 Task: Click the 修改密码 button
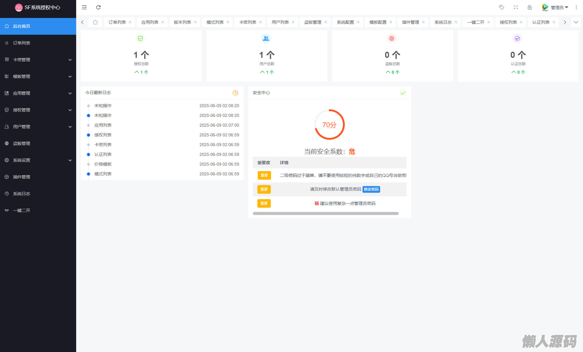tap(371, 189)
